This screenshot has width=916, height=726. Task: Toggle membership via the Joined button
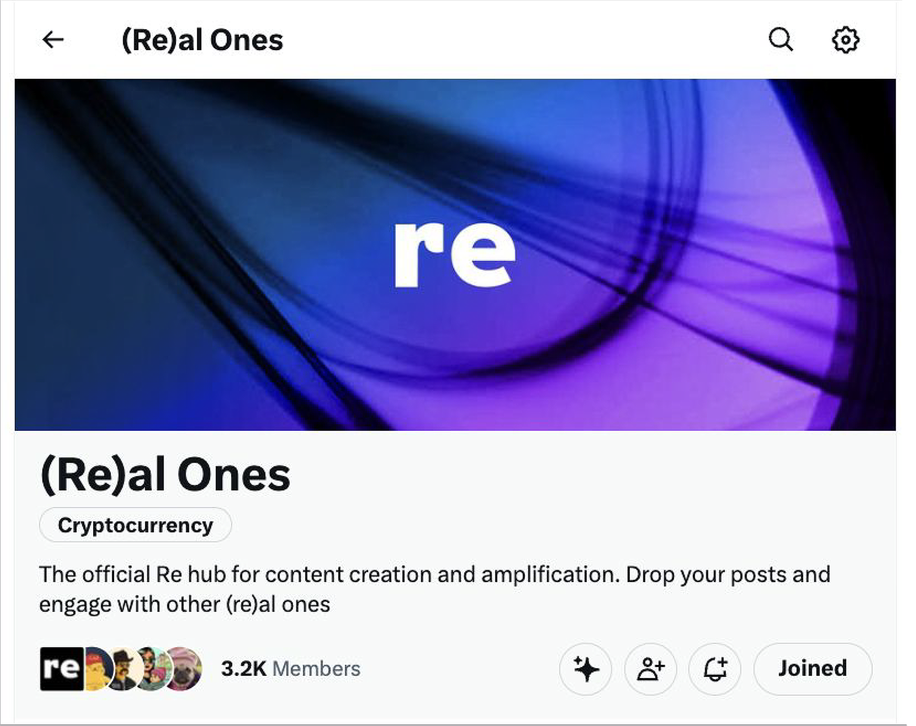point(813,669)
